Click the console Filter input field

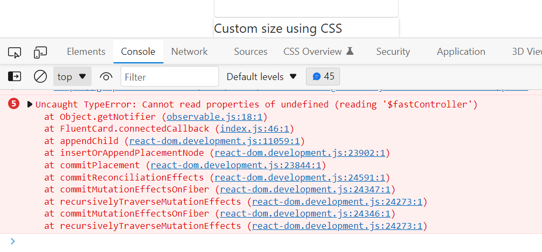[170, 77]
